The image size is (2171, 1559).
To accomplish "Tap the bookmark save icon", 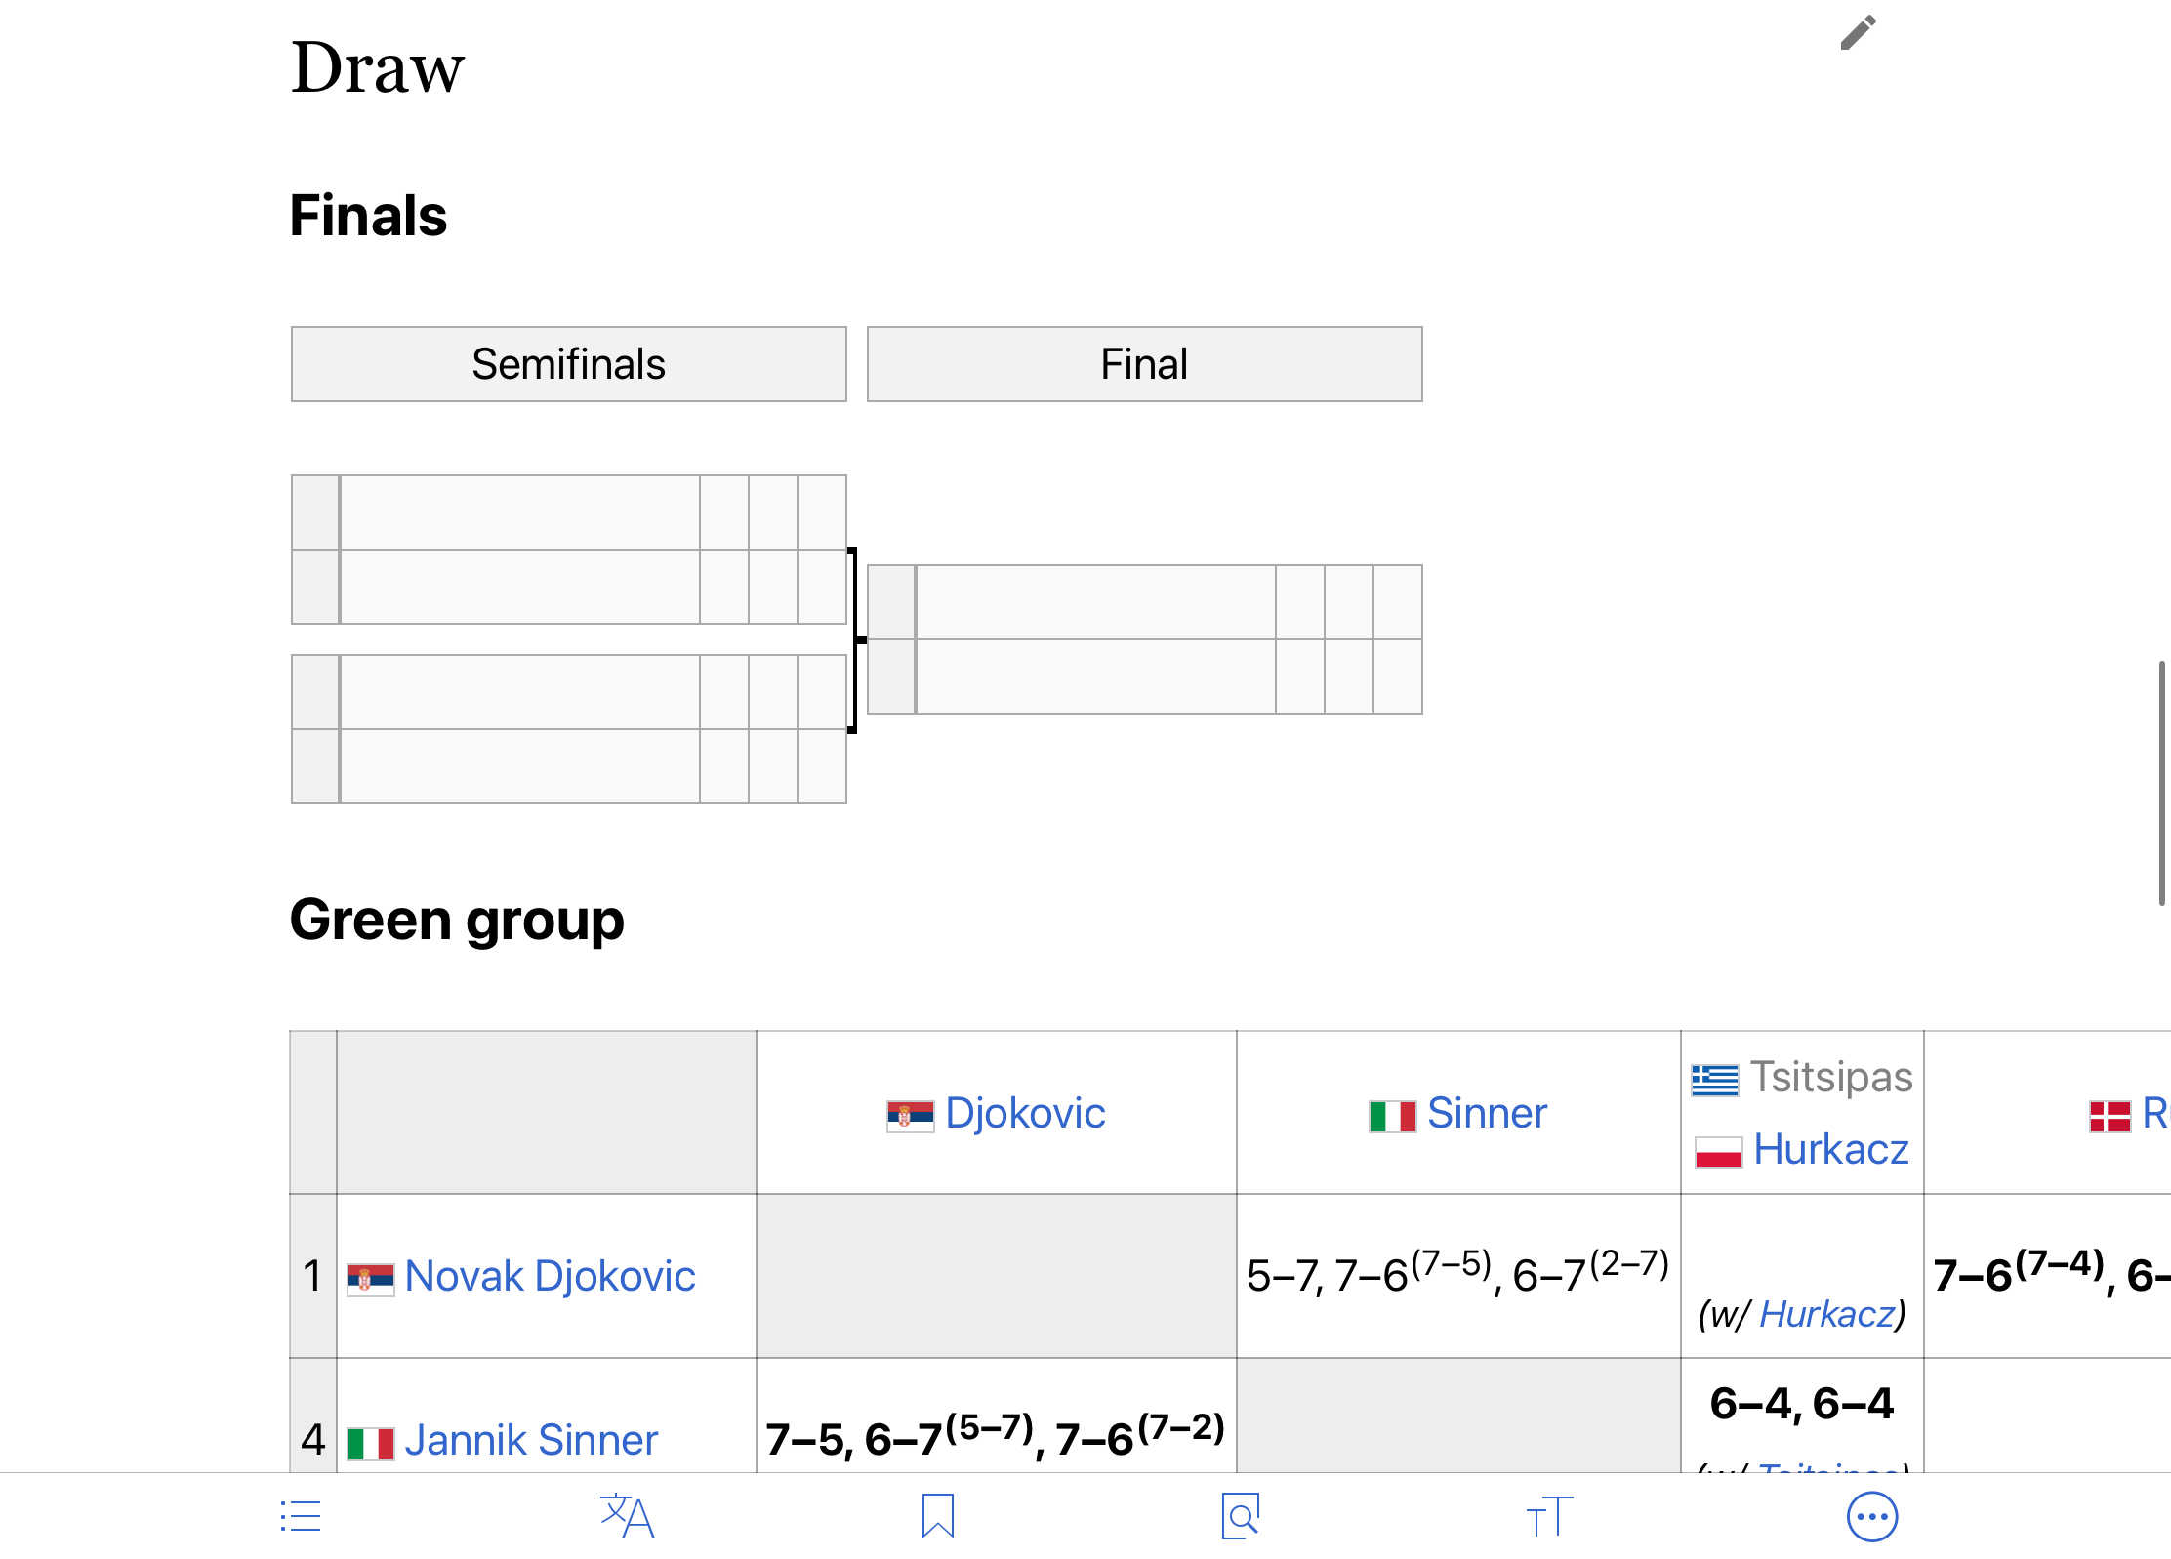I will pyautogui.click(x=938, y=1516).
